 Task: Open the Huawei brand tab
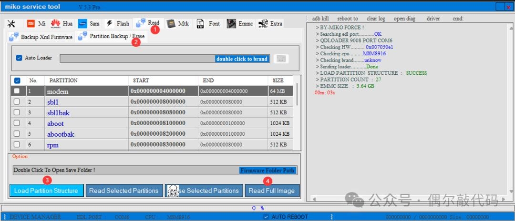click(x=62, y=24)
